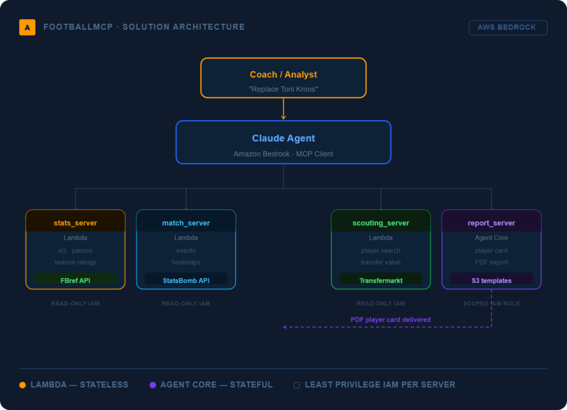This screenshot has width=567, height=410.
Task: Click the purple Agent Core legend dot
Action: tap(153, 385)
